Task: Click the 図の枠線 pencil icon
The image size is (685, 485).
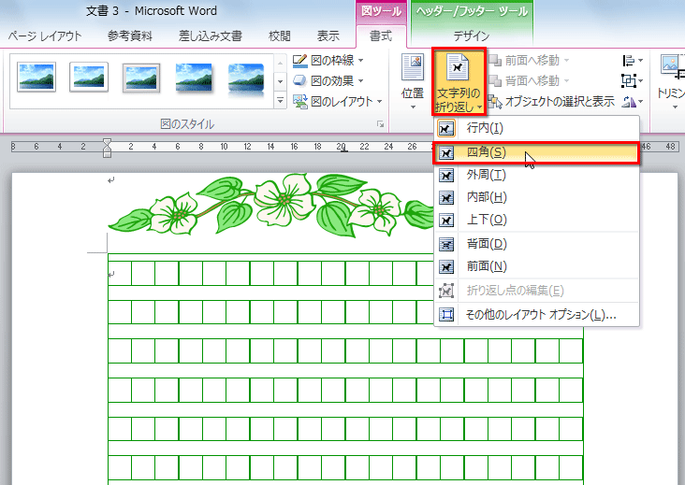Action: click(299, 60)
